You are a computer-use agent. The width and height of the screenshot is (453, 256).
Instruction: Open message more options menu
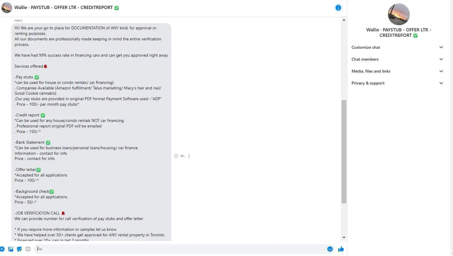click(189, 156)
